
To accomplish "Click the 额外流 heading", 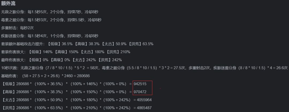I will (x=8, y=4).
